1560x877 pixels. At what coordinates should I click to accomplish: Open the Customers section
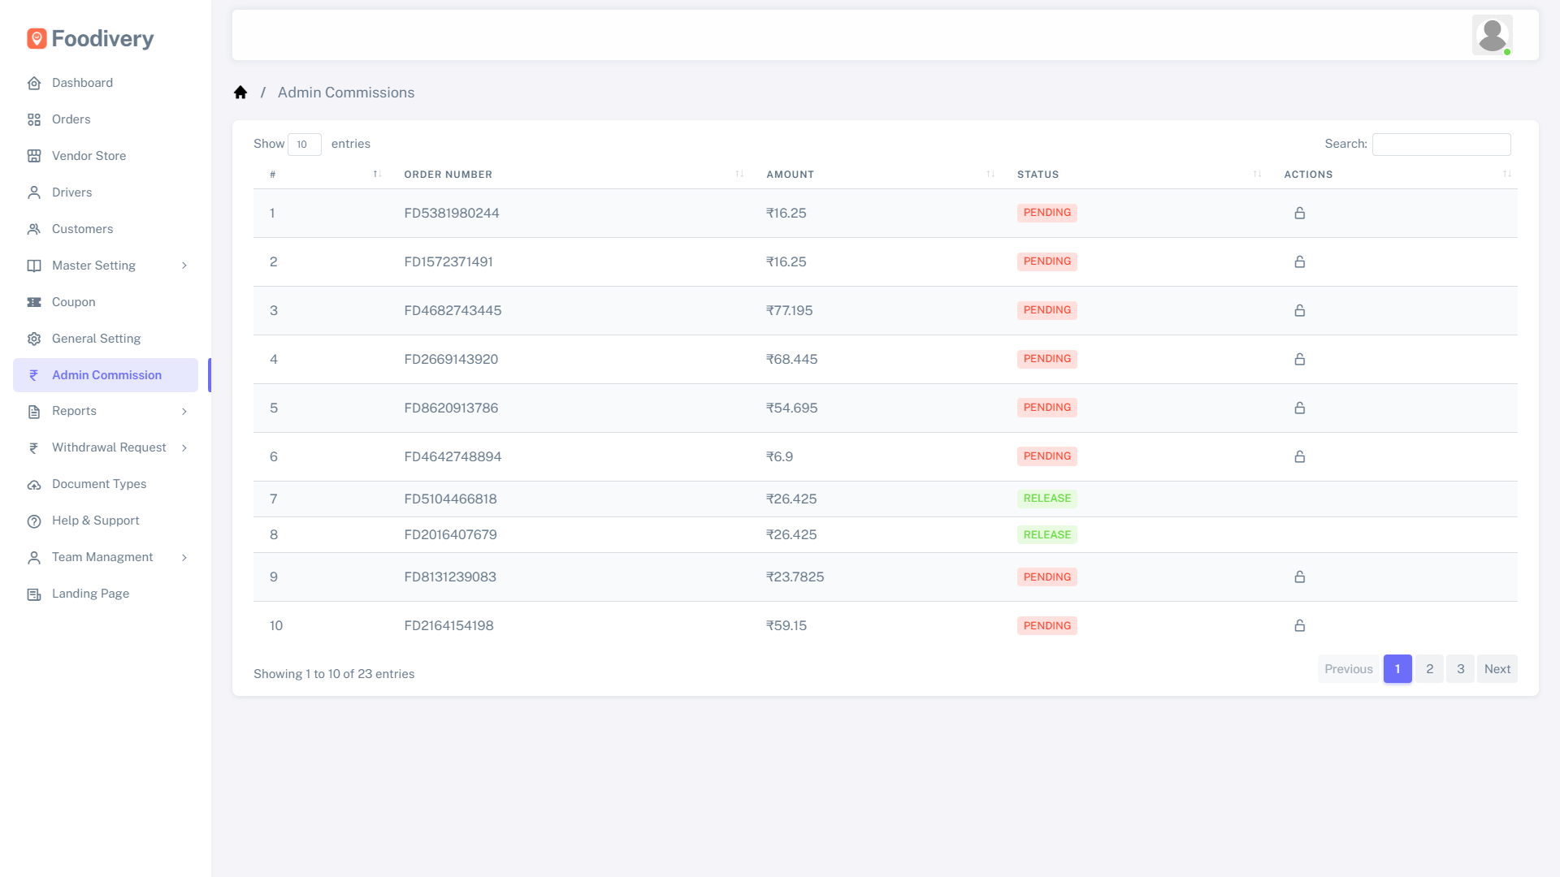click(x=81, y=228)
